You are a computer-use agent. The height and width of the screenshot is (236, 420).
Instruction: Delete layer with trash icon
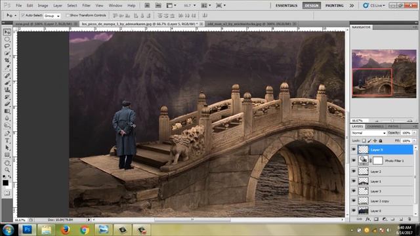[409, 219]
